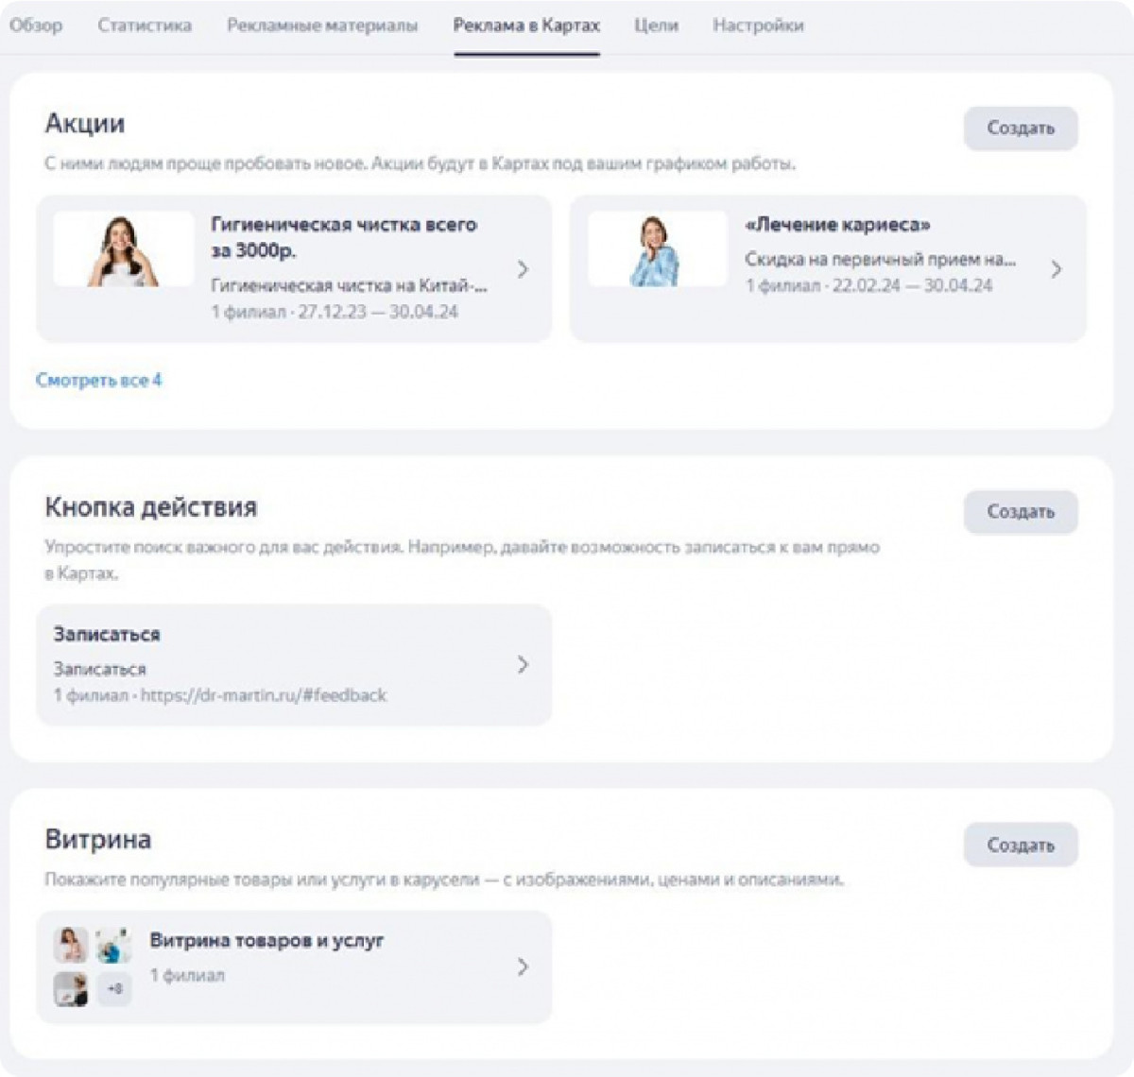This screenshot has height=1077, width=1134.
Task: Expand chevron on Витрина товаров и услуг card
Action: (523, 966)
